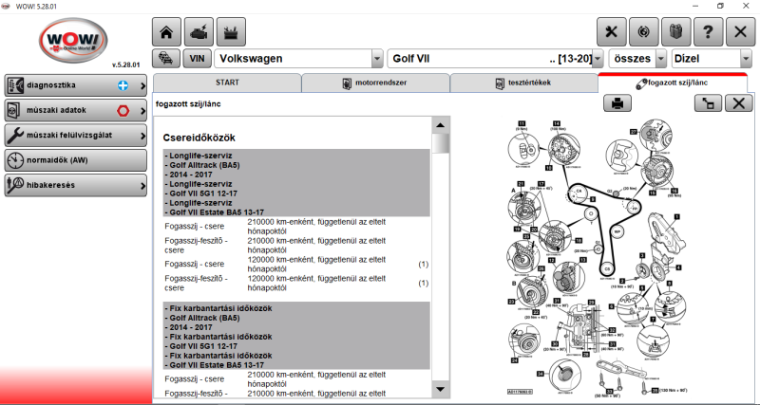The width and height of the screenshot is (760, 405).
Task: Click the footnote (1) beside Fogasszíj-feszítő 120000 km
Action: point(424,283)
